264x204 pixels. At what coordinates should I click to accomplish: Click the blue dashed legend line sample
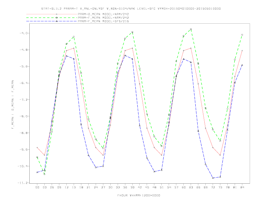coord(52,21)
